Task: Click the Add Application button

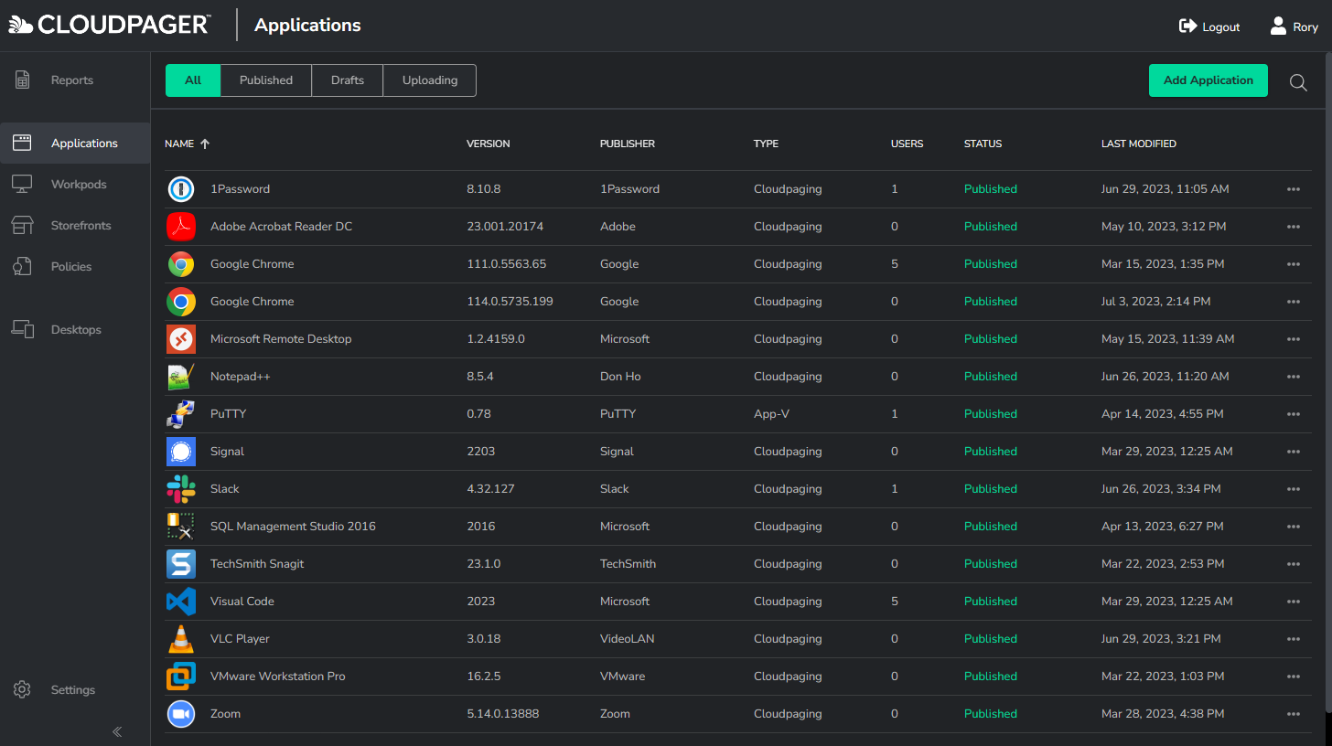Action: coord(1208,80)
